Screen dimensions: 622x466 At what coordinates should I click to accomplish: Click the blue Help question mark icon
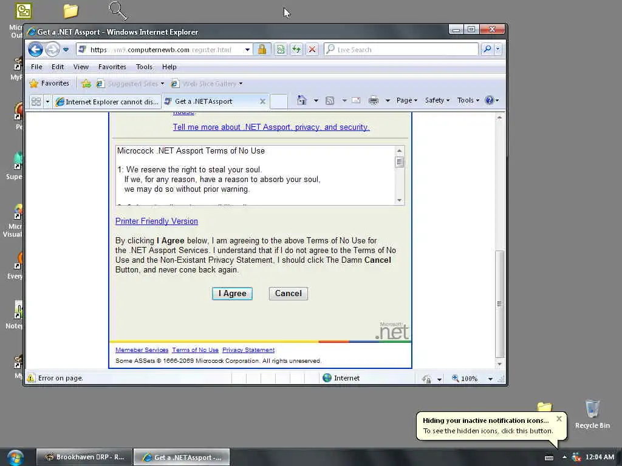490,100
